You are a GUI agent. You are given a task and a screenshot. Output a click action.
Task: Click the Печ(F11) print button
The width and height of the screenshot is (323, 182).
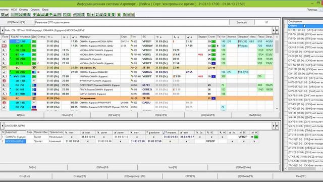click(298, 176)
